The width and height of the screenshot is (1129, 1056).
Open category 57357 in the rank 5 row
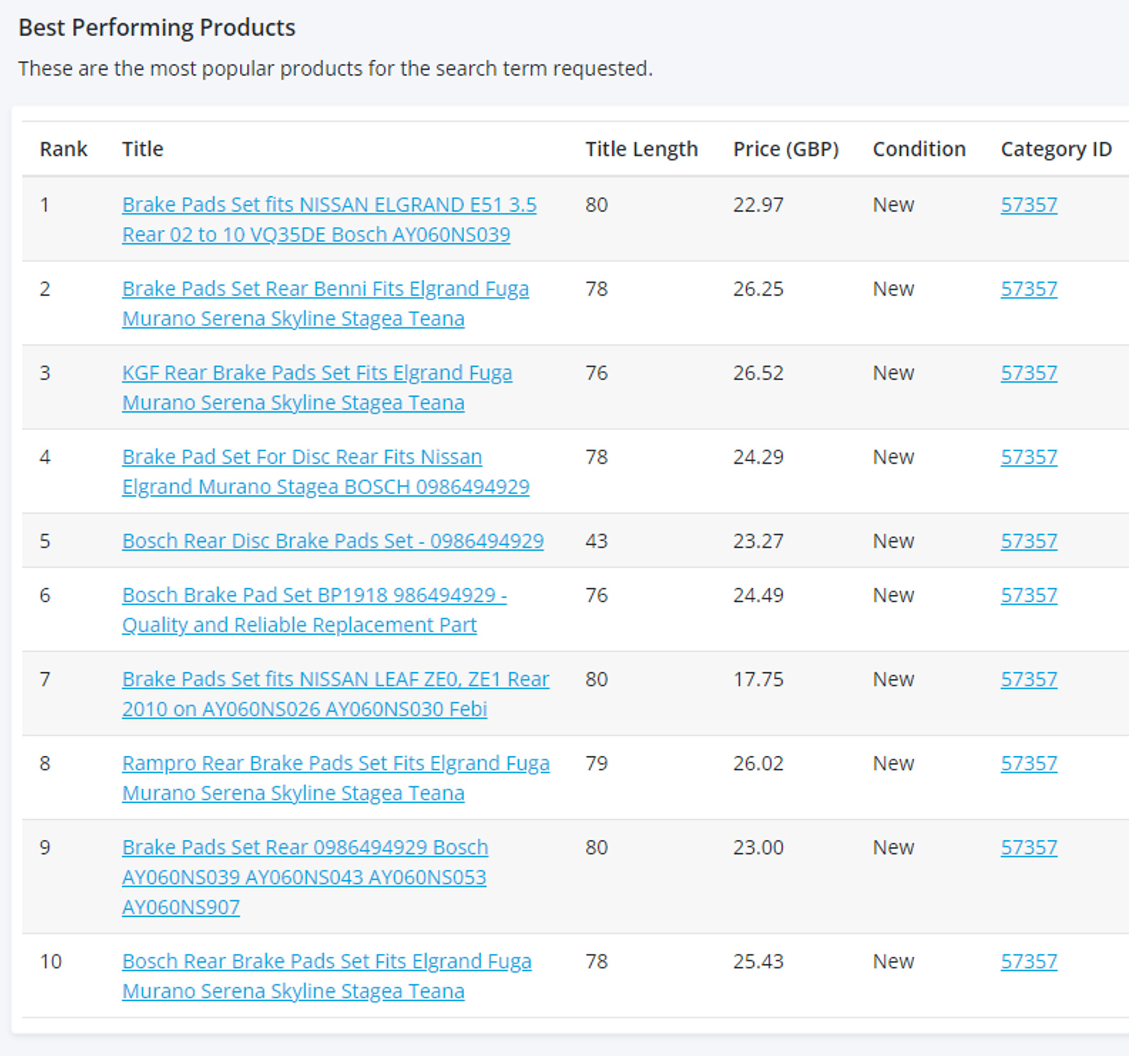coord(1028,541)
